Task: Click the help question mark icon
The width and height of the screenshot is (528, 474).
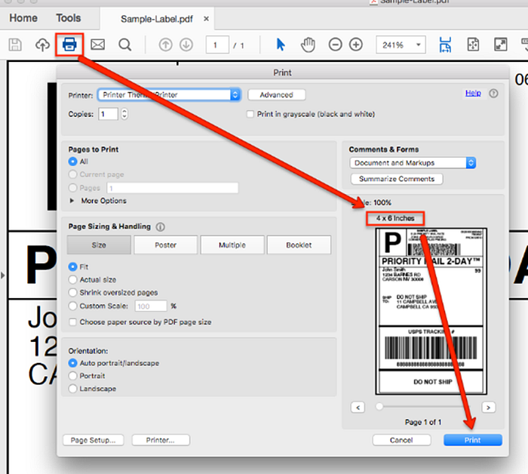Action: coord(493,94)
